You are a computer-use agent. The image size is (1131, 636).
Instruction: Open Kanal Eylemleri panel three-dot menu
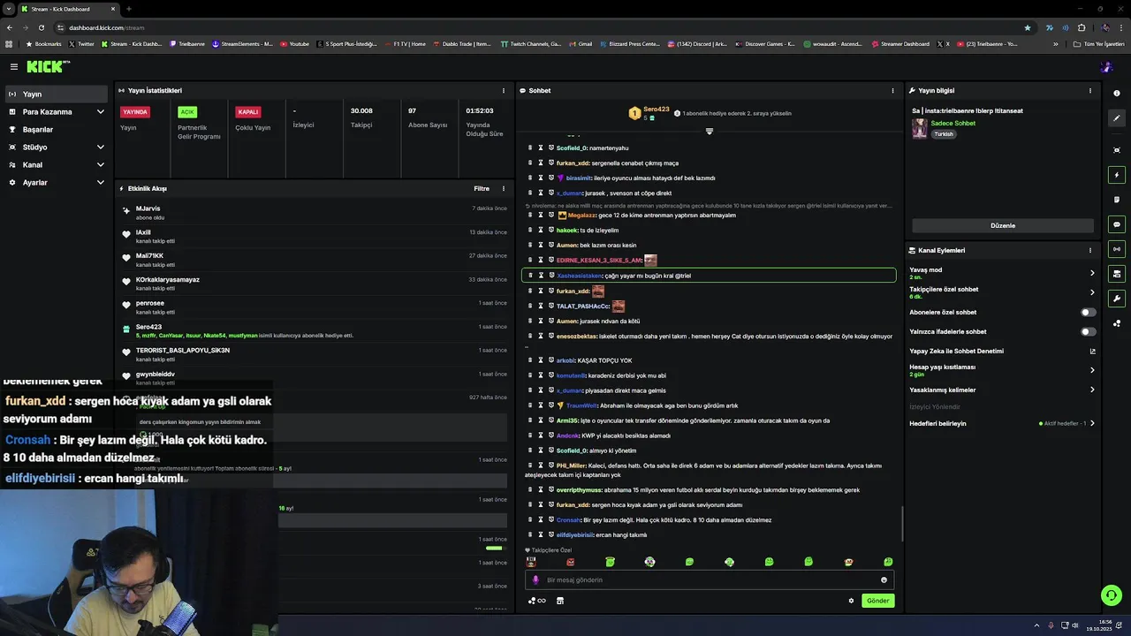(x=1090, y=250)
